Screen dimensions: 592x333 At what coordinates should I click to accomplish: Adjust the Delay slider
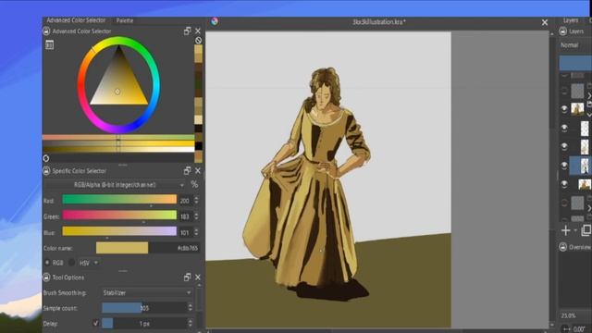144,323
